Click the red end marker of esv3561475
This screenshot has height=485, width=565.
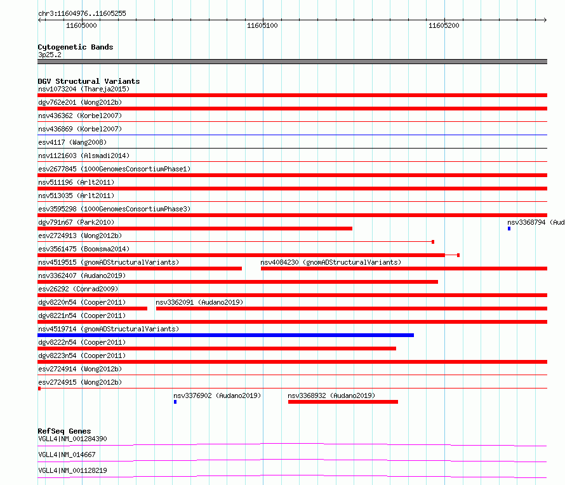[458, 255]
